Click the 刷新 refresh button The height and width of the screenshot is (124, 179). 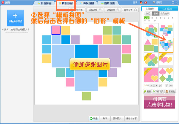pos(147,91)
